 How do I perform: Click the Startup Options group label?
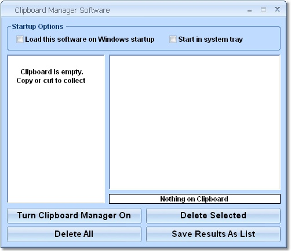coord(38,27)
